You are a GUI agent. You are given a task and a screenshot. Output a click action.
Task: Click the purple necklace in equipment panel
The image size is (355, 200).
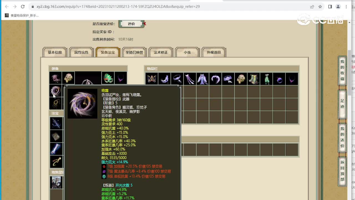pos(121,78)
